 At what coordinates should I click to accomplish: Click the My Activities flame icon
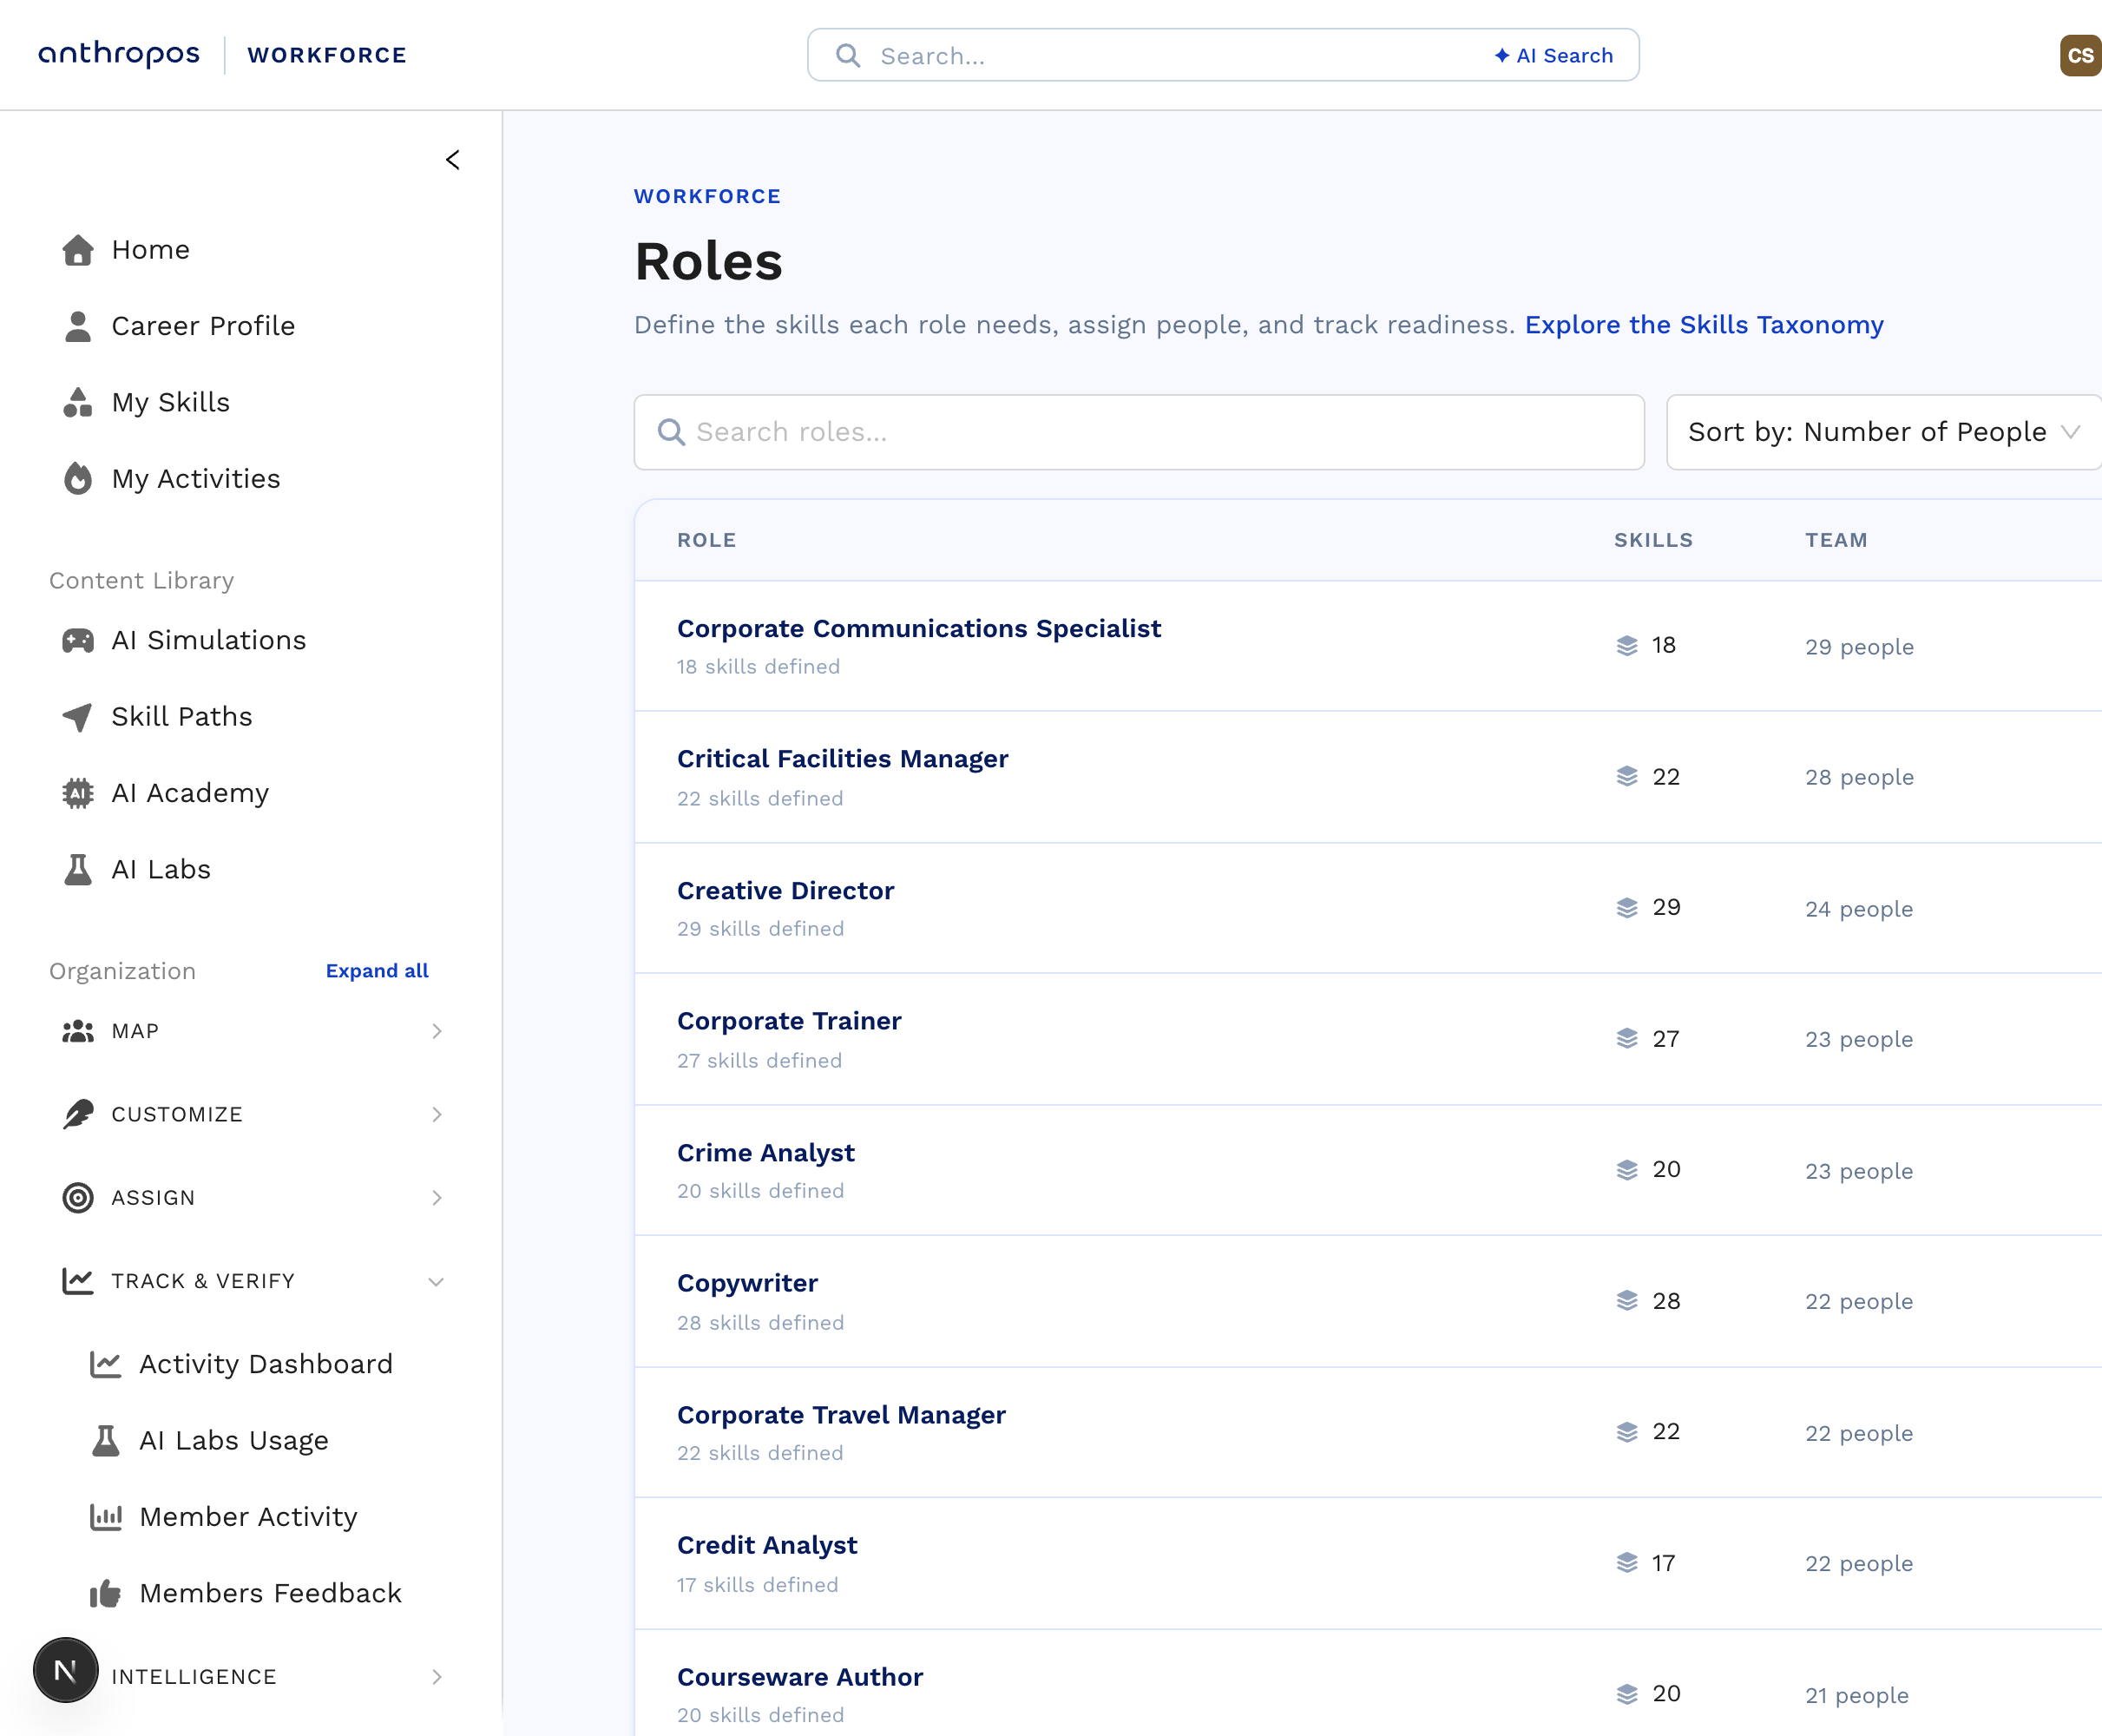78,479
